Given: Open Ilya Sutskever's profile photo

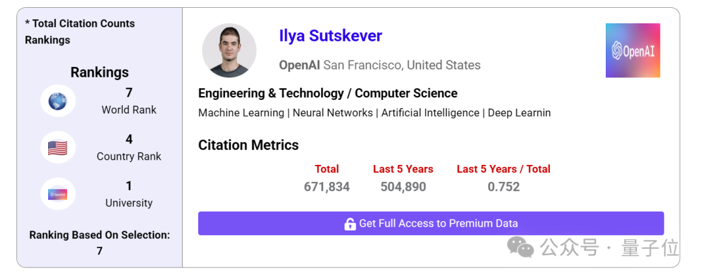Looking at the screenshot, I should click(x=229, y=51).
